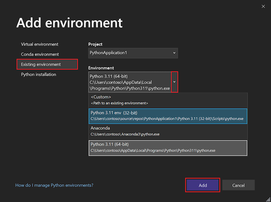Click the Cancel button
The width and height of the screenshot is (271, 202).
click(238, 185)
